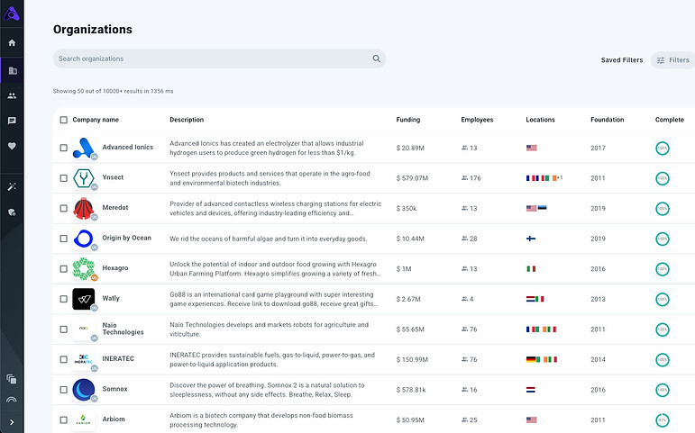This screenshot has width=695, height=433.
Task: Open the People icon in sidebar
Action: (x=12, y=95)
